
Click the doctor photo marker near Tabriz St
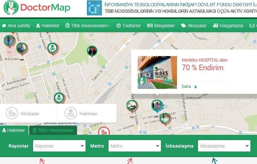(x=92, y=51)
